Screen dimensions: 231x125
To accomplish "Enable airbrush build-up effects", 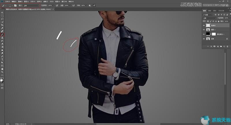I will (73, 5).
